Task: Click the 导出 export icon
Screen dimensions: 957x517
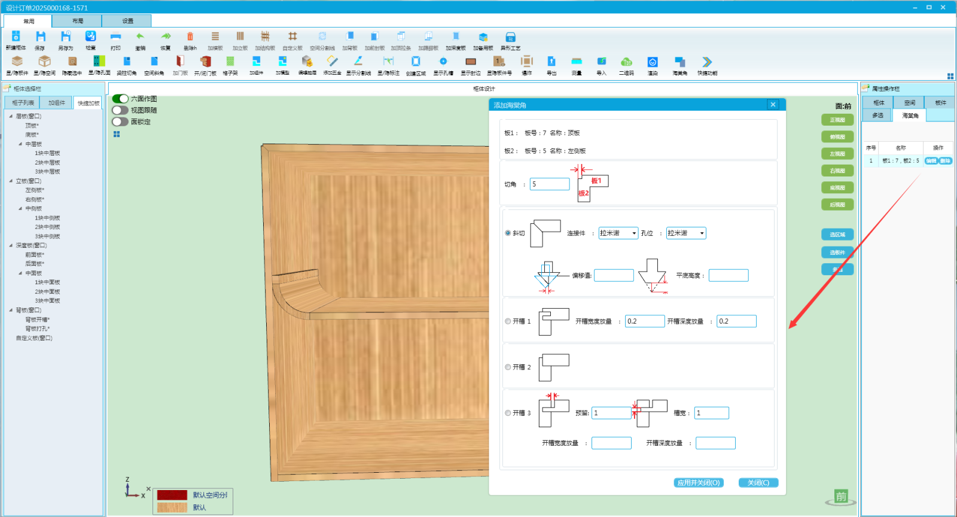Action: [551, 61]
